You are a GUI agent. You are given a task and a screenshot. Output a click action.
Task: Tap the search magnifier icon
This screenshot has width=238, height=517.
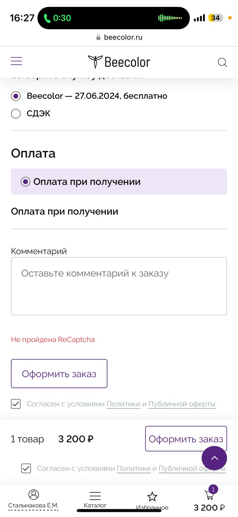(x=222, y=62)
